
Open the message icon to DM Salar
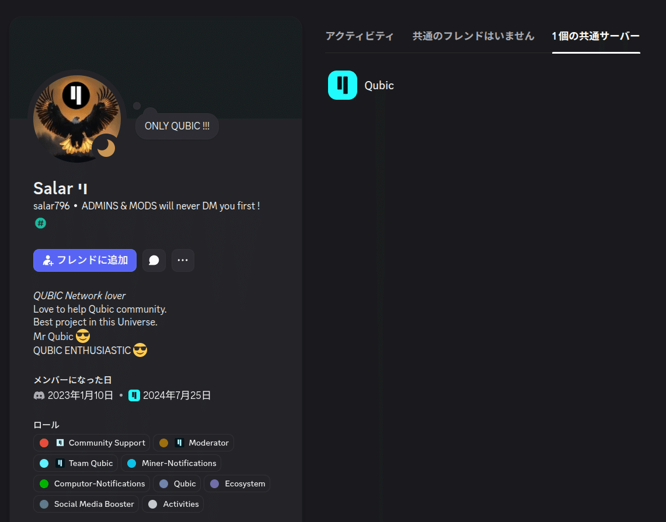154,260
